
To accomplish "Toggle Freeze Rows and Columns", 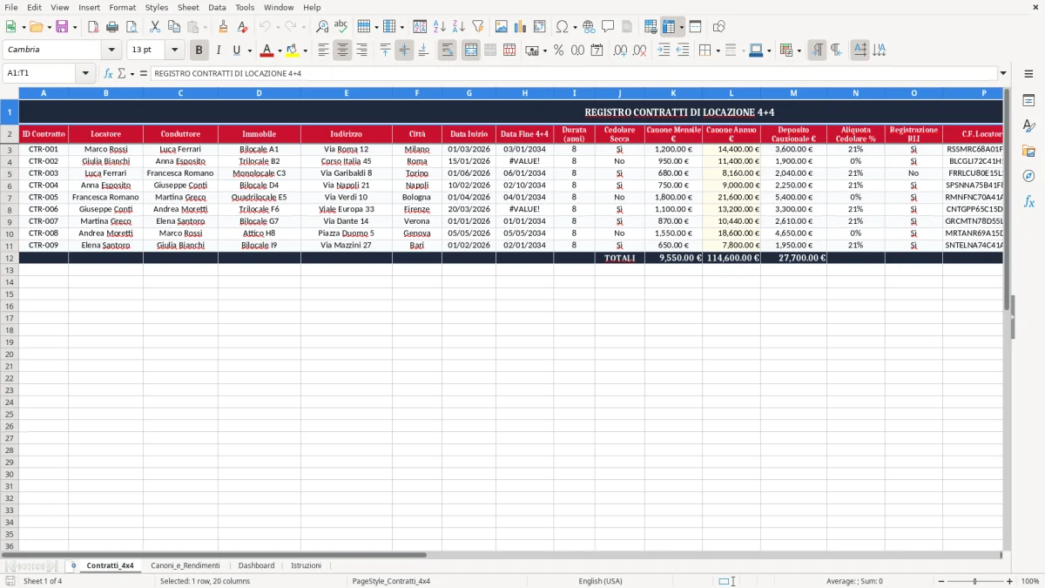I will pos(669,27).
